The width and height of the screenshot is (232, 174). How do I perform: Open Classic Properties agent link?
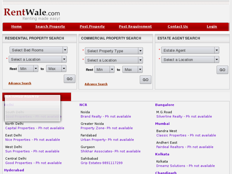click(186, 135)
